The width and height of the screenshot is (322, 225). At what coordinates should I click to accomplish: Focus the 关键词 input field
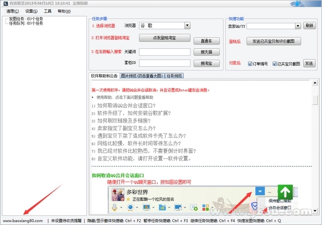tap(165, 52)
